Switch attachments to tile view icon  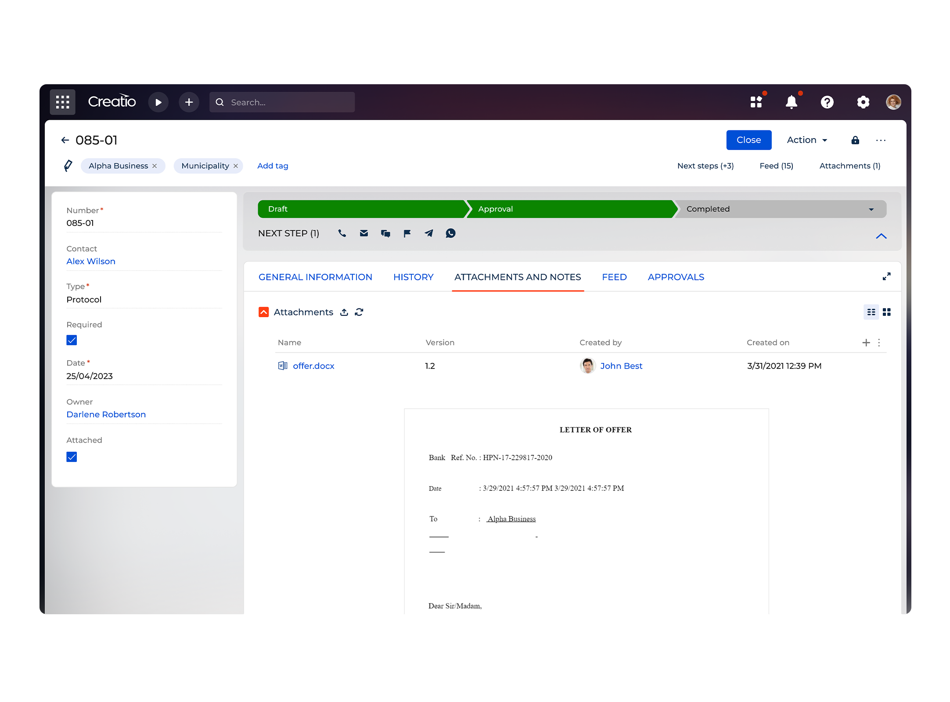(x=887, y=312)
